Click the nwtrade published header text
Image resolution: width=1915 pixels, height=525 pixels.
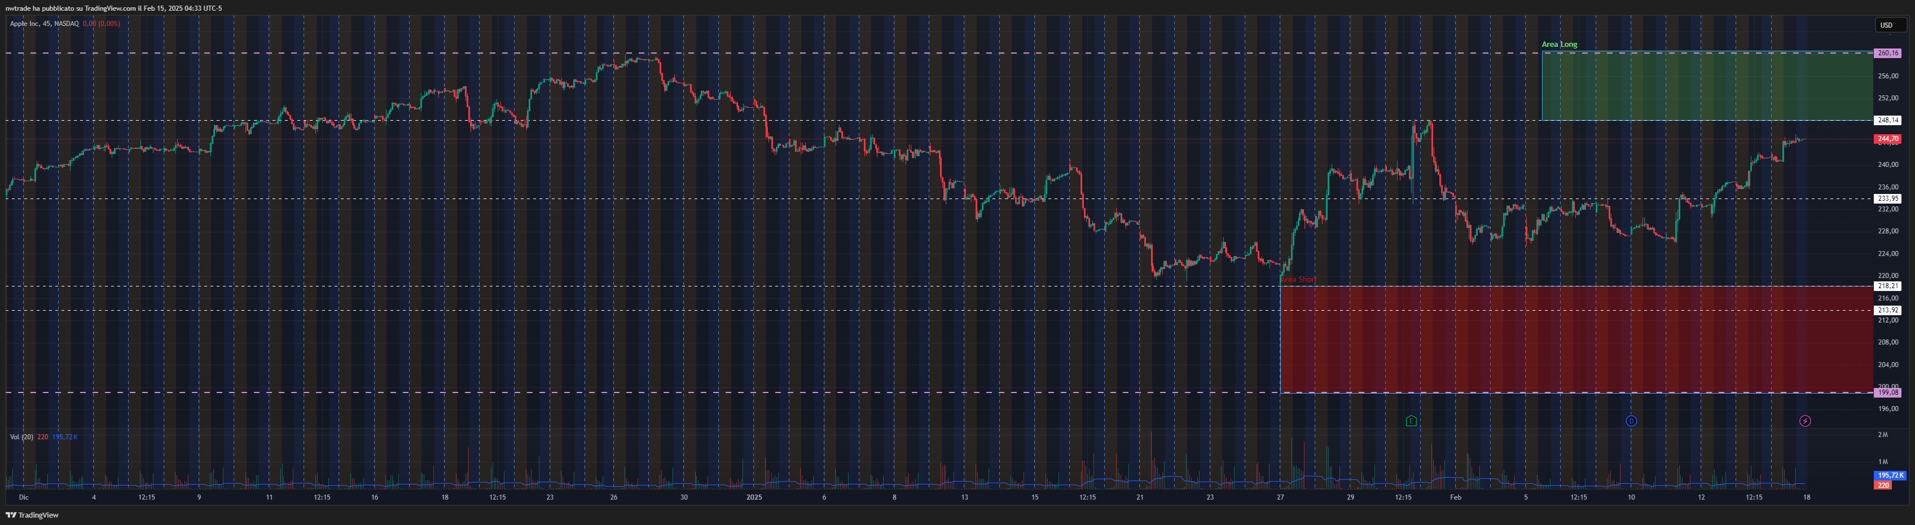coord(114,8)
